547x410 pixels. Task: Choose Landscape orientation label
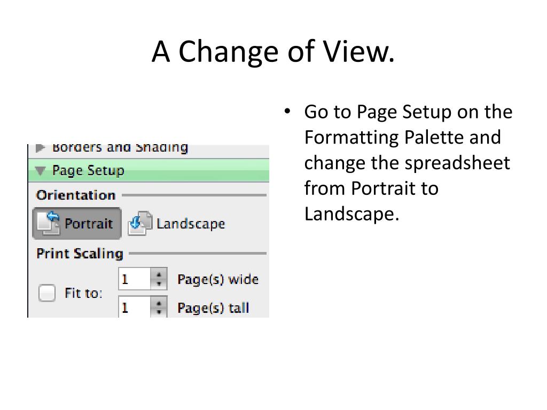click(x=191, y=224)
